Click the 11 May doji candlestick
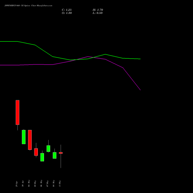The image size is (193, 193). coord(61,153)
